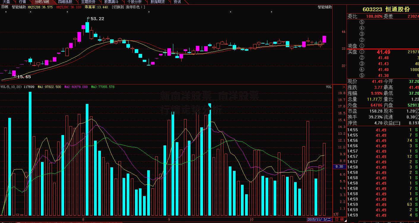Viewport: 419px width, 223px height.
Task: Click the date box 2015/11/ 3/二
Action: point(320,219)
